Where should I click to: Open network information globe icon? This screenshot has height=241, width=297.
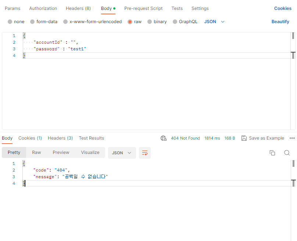(164, 138)
